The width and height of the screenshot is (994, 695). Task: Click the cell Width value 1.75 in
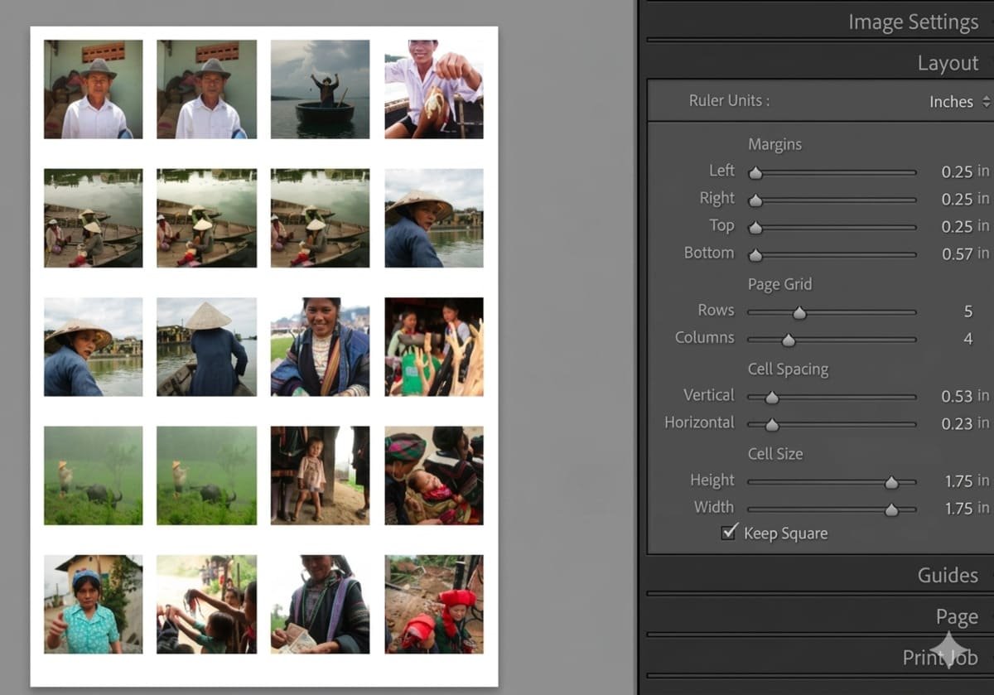click(967, 508)
